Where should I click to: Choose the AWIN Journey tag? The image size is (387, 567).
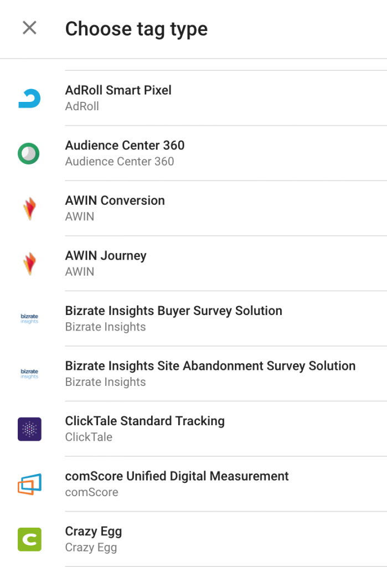tap(194, 264)
